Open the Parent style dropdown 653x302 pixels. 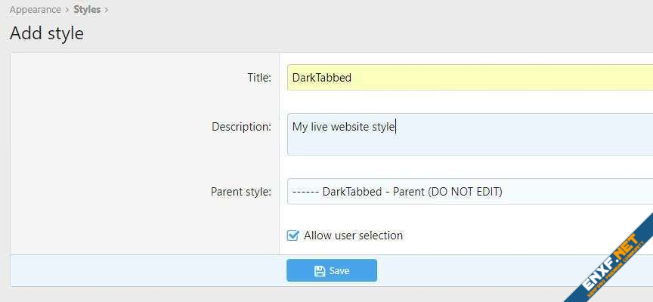click(470, 191)
